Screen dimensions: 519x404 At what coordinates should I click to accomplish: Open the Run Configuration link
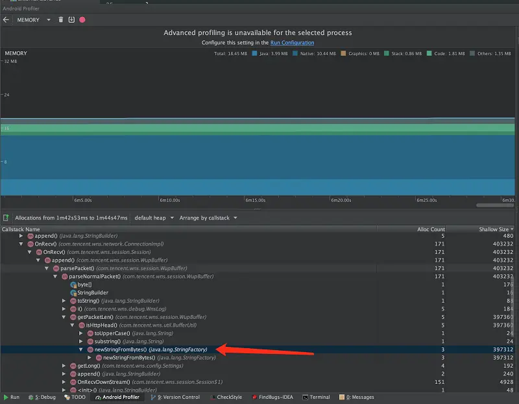click(292, 43)
